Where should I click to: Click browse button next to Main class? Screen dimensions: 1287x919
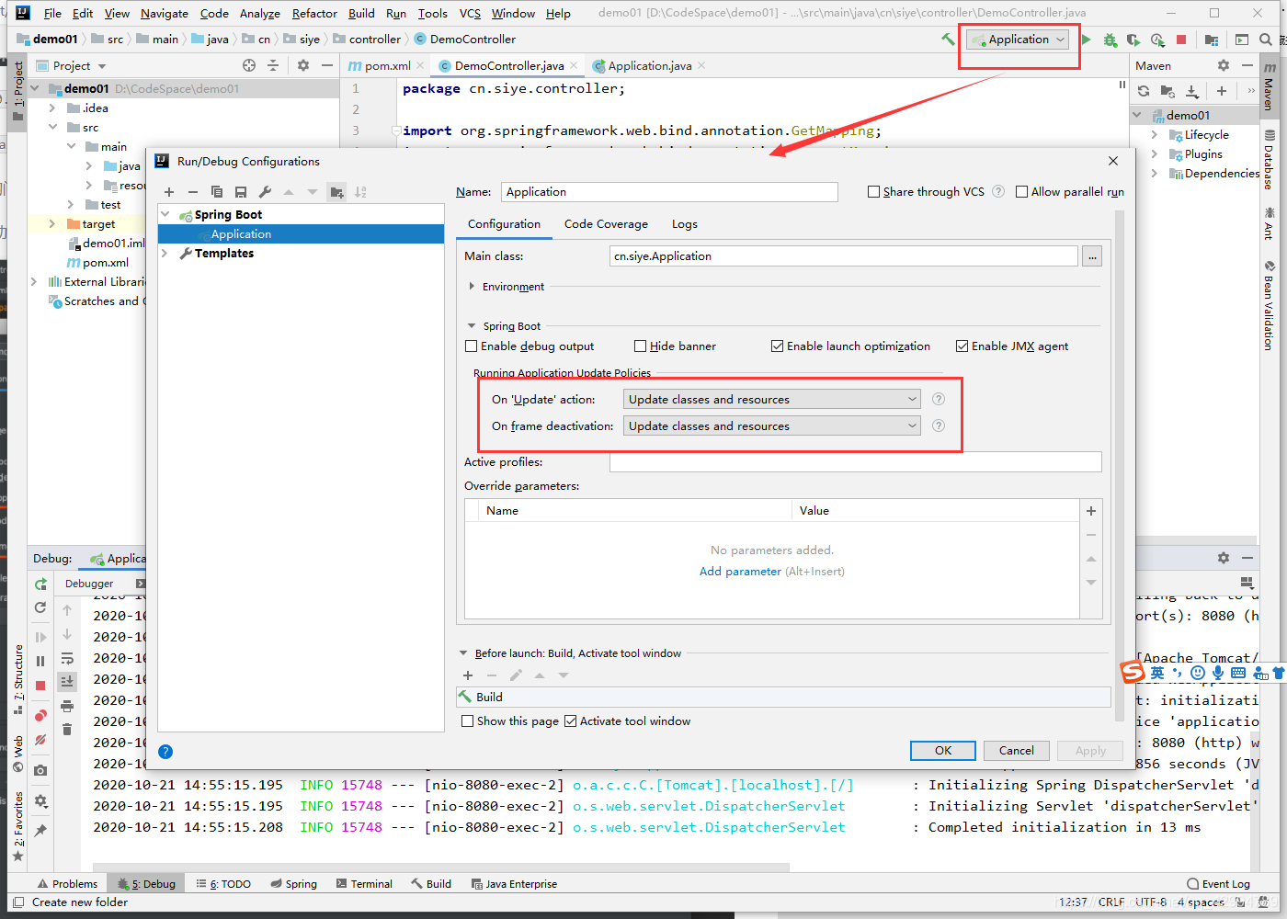[1092, 256]
